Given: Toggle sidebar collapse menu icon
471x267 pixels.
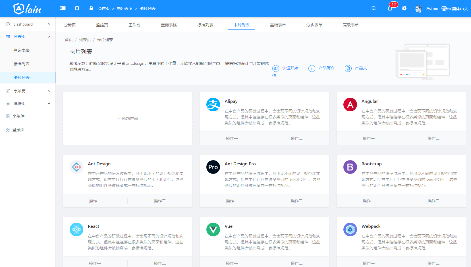Looking at the screenshot, I should (63, 8).
